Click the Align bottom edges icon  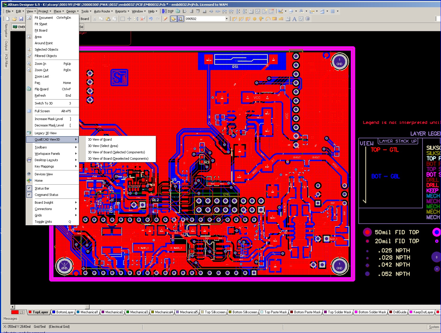coord(205,11)
